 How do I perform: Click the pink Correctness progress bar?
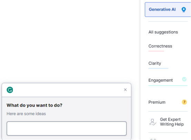[x=156, y=51]
